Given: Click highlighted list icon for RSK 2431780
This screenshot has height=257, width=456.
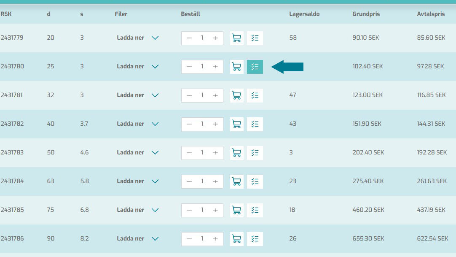Looking at the screenshot, I should point(255,67).
